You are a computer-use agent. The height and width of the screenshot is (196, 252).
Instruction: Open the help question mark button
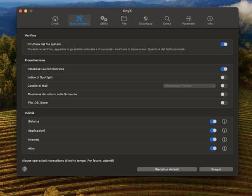(25, 169)
